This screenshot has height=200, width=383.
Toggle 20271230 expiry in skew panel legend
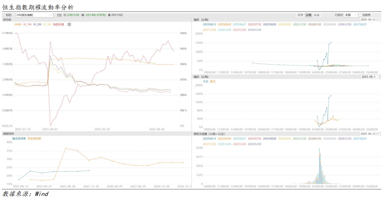tap(209, 30)
